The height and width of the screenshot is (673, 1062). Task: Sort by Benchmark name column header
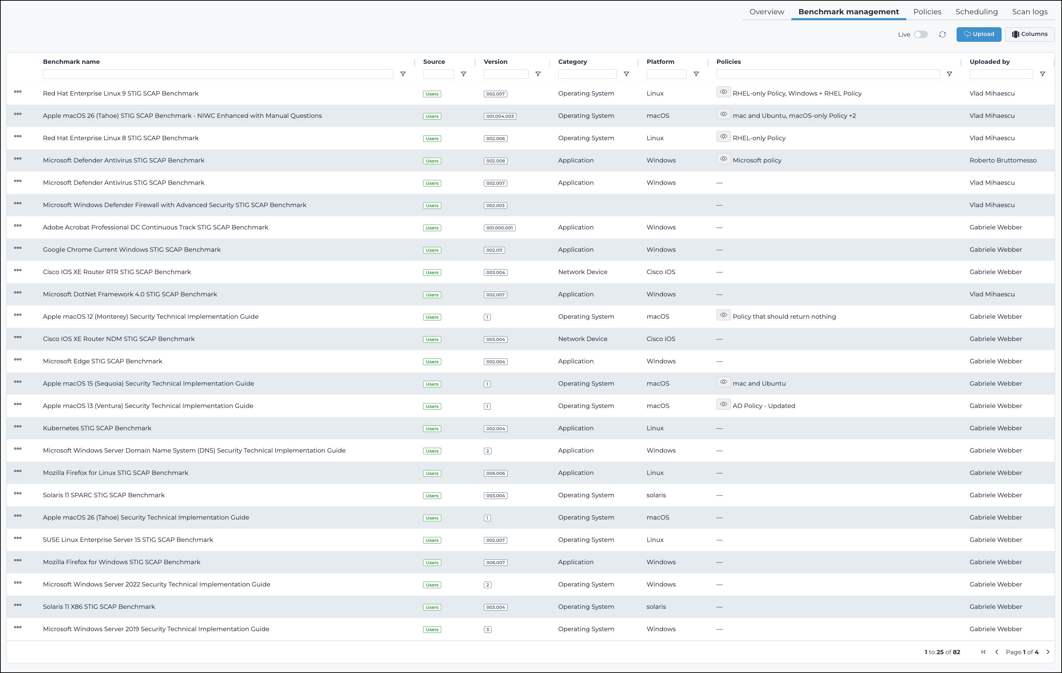click(x=71, y=62)
